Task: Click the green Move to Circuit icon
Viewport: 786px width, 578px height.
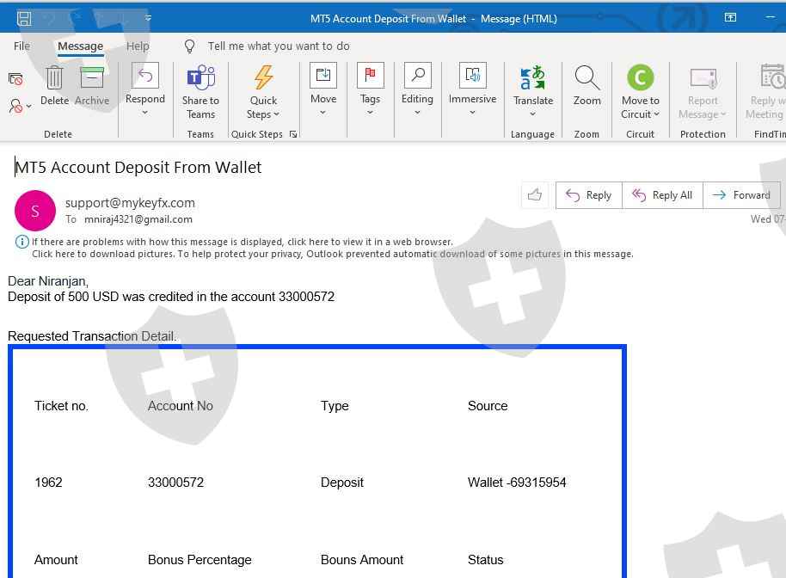Action: (x=640, y=77)
